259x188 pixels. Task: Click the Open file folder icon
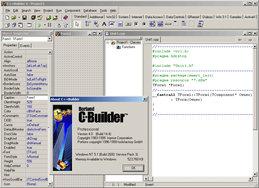click(x=14, y=17)
